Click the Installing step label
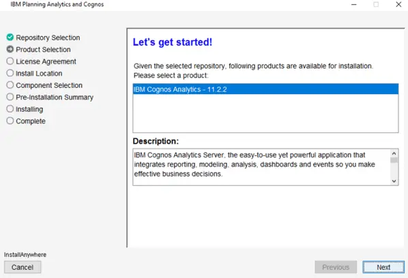Screen dimensions: 408x278 point(29,110)
